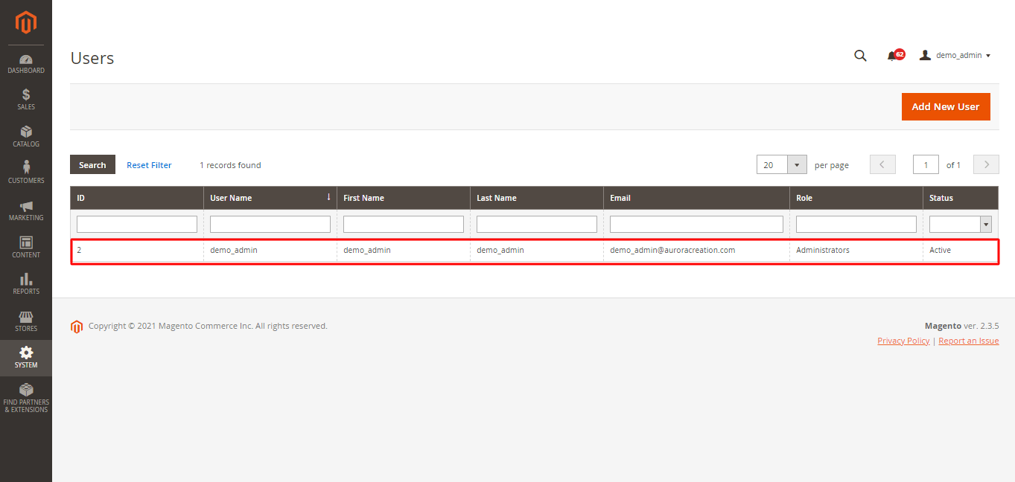Click the Magento logo at the top
The width and height of the screenshot is (1015, 482).
point(26,22)
